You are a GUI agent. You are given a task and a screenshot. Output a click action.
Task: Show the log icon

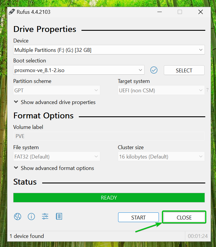click(x=59, y=217)
